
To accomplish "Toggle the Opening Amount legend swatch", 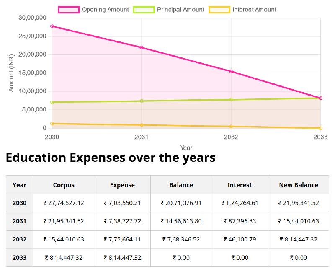I will click(x=69, y=10).
